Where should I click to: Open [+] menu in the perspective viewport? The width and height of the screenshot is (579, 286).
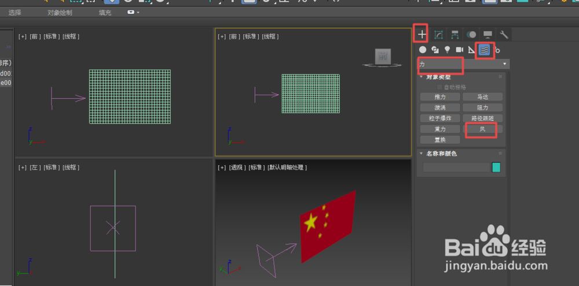[222, 168]
